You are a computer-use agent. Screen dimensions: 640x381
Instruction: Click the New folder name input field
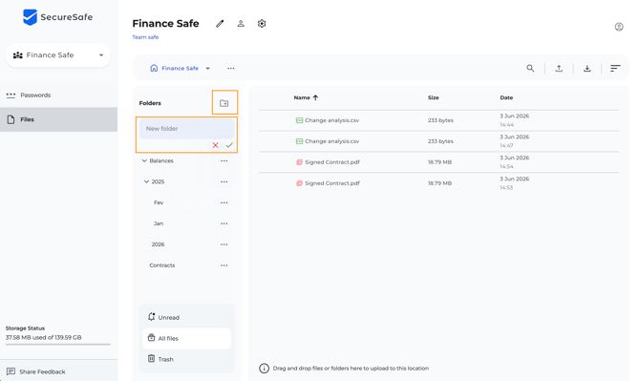click(x=186, y=129)
